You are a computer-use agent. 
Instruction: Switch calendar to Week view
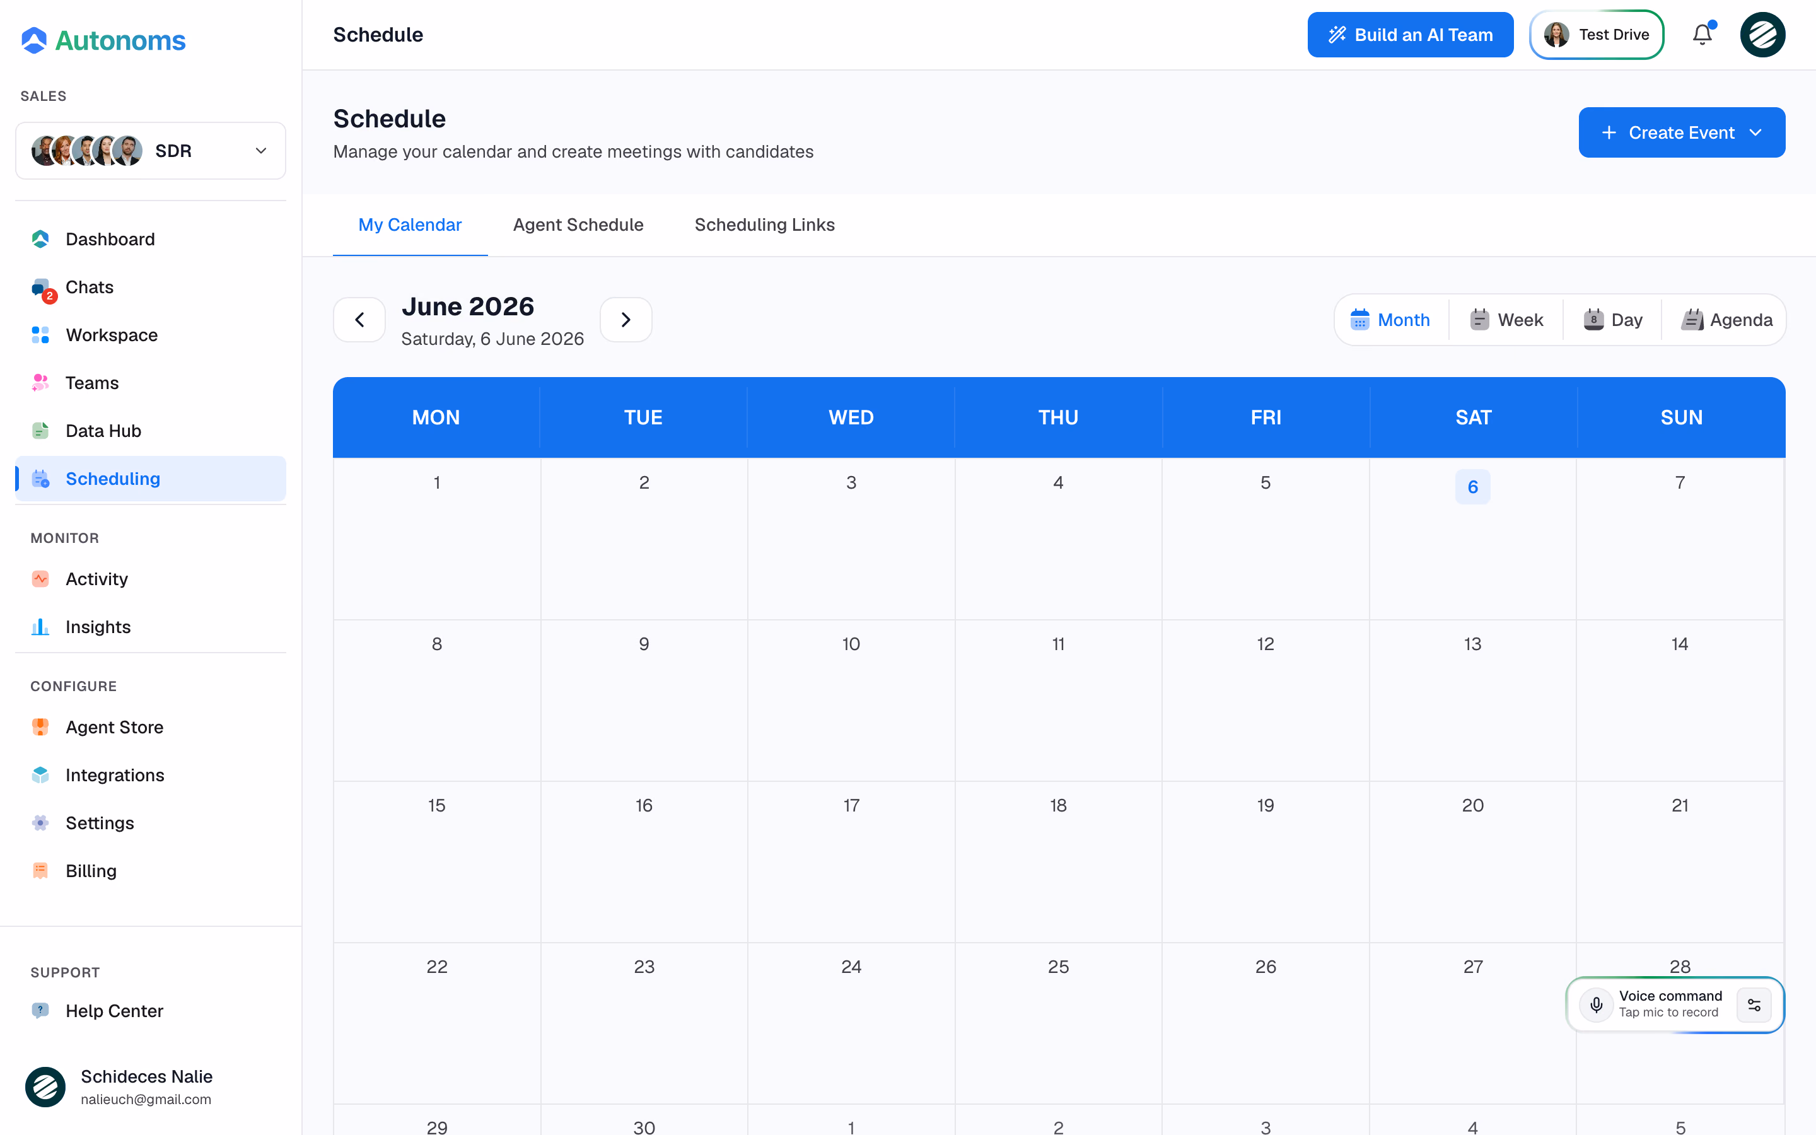(1506, 320)
